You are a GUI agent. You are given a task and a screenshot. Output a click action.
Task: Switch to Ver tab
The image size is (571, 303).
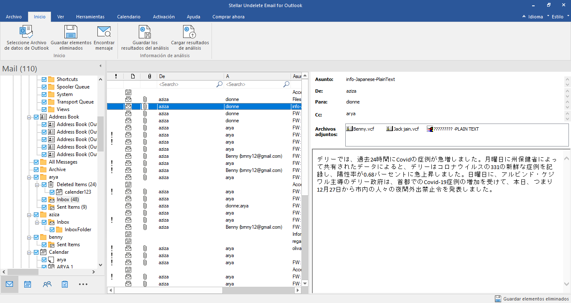click(x=61, y=17)
